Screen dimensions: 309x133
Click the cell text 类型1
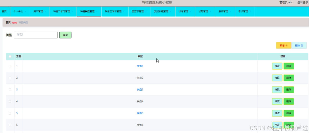click(x=140, y=66)
